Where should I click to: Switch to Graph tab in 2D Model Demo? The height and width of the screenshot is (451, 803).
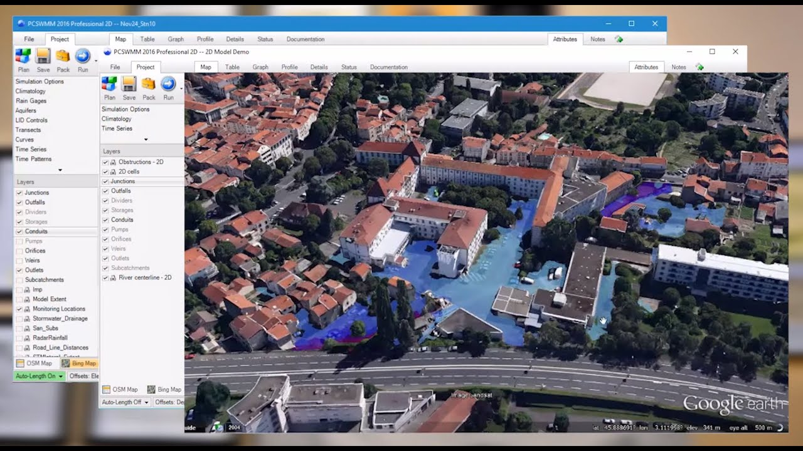coord(260,67)
